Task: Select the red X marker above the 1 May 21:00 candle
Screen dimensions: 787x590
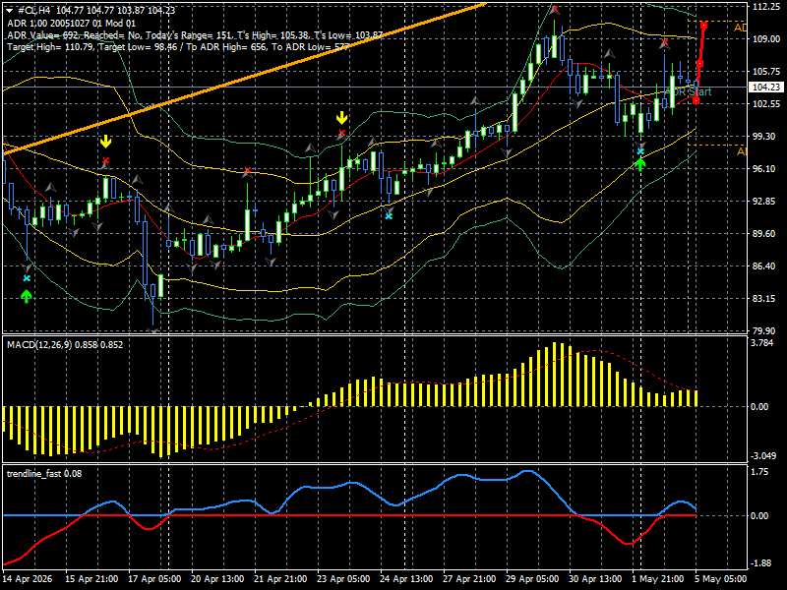Action: pyautogui.click(x=665, y=43)
